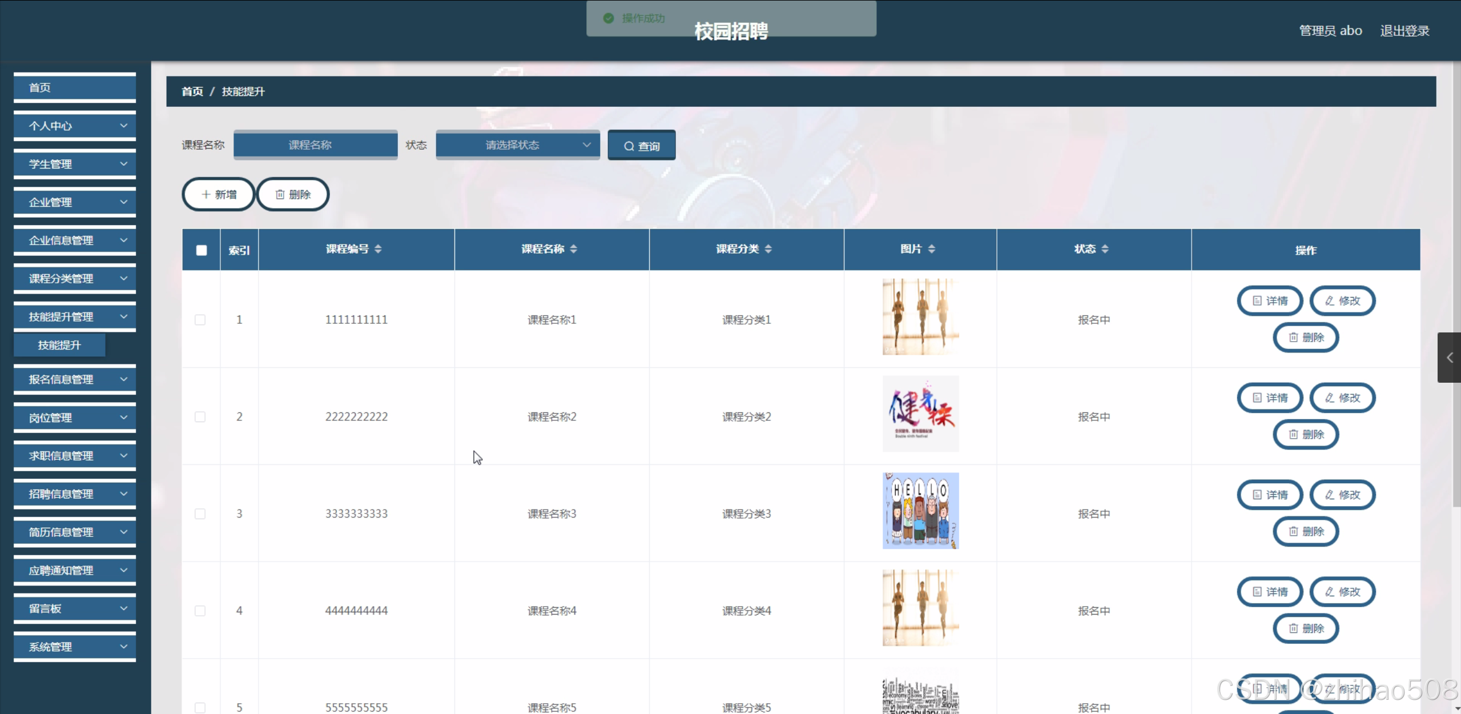Click the 课程名称 search input field
The width and height of the screenshot is (1461, 714).
pyautogui.click(x=315, y=145)
